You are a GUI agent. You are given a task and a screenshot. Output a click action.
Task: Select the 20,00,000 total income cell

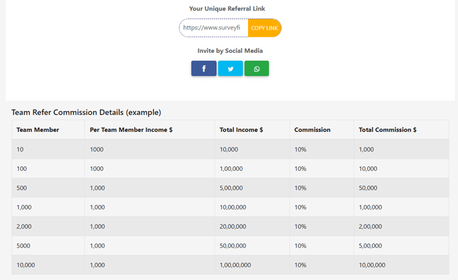click(233, 226)
